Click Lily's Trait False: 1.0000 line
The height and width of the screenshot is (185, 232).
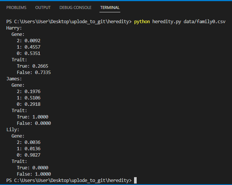[34, 174]
